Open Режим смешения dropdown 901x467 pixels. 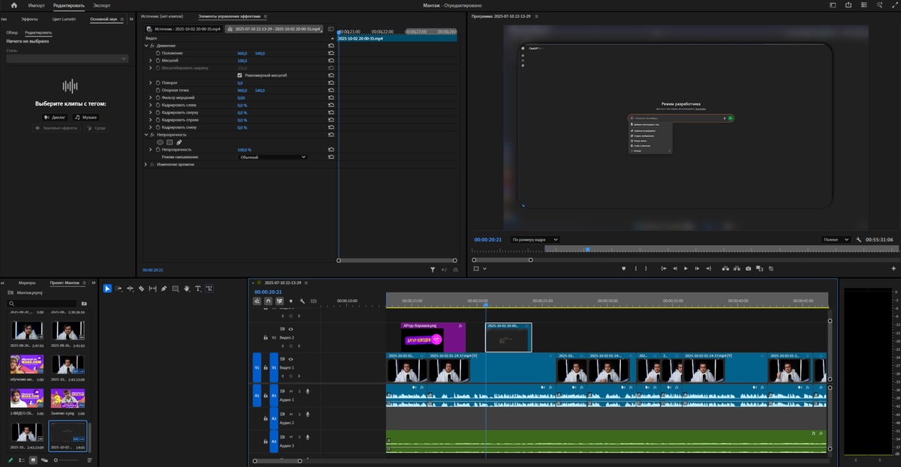[x=273, y=157]
